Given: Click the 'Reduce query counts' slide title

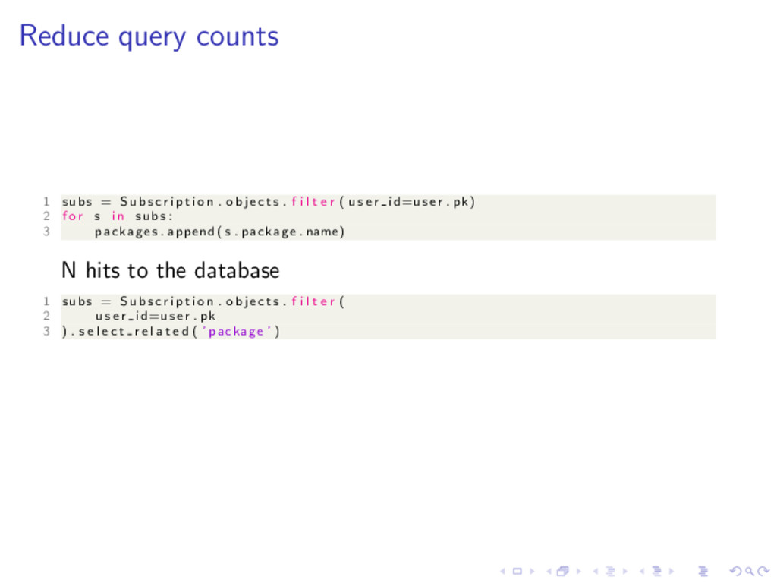Looking at the screenshot, I should [x=149, y=36].
